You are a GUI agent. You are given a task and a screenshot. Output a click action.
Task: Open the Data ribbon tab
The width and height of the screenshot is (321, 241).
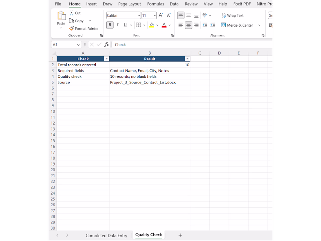(174, 4)
